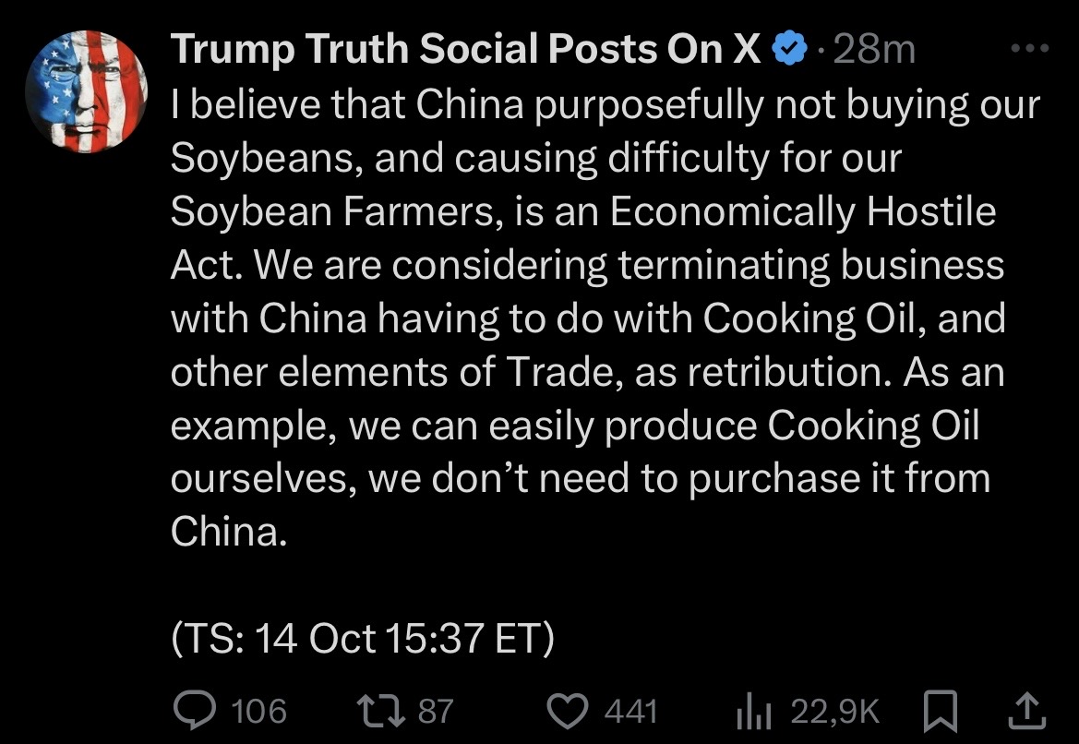This screenshot has height=744, width=1079.
Task: Repost using the arrows icon
Action: coord(379,710)
